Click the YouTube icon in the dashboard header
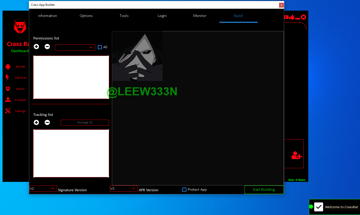360x215 pixels. (286, 17)
